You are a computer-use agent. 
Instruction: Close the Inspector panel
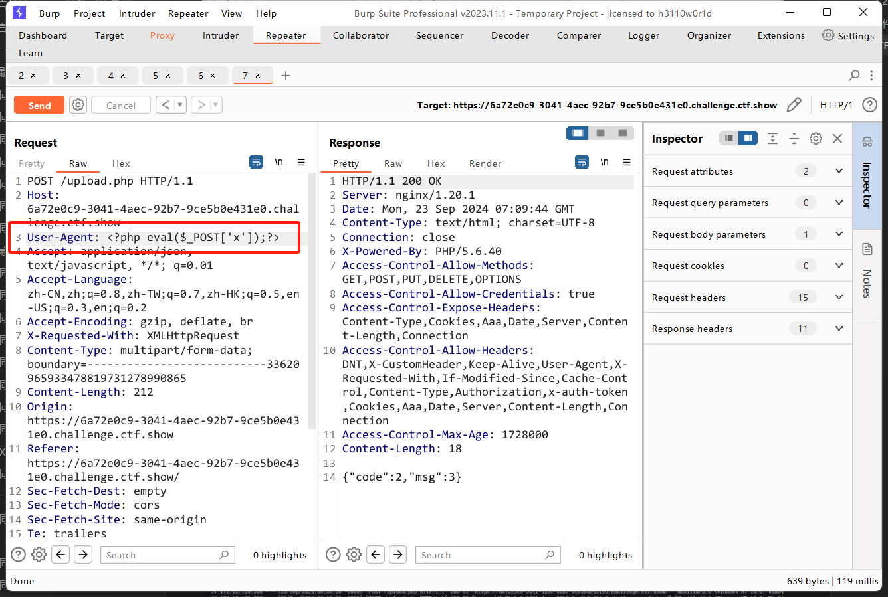click(x=837, y=138)
